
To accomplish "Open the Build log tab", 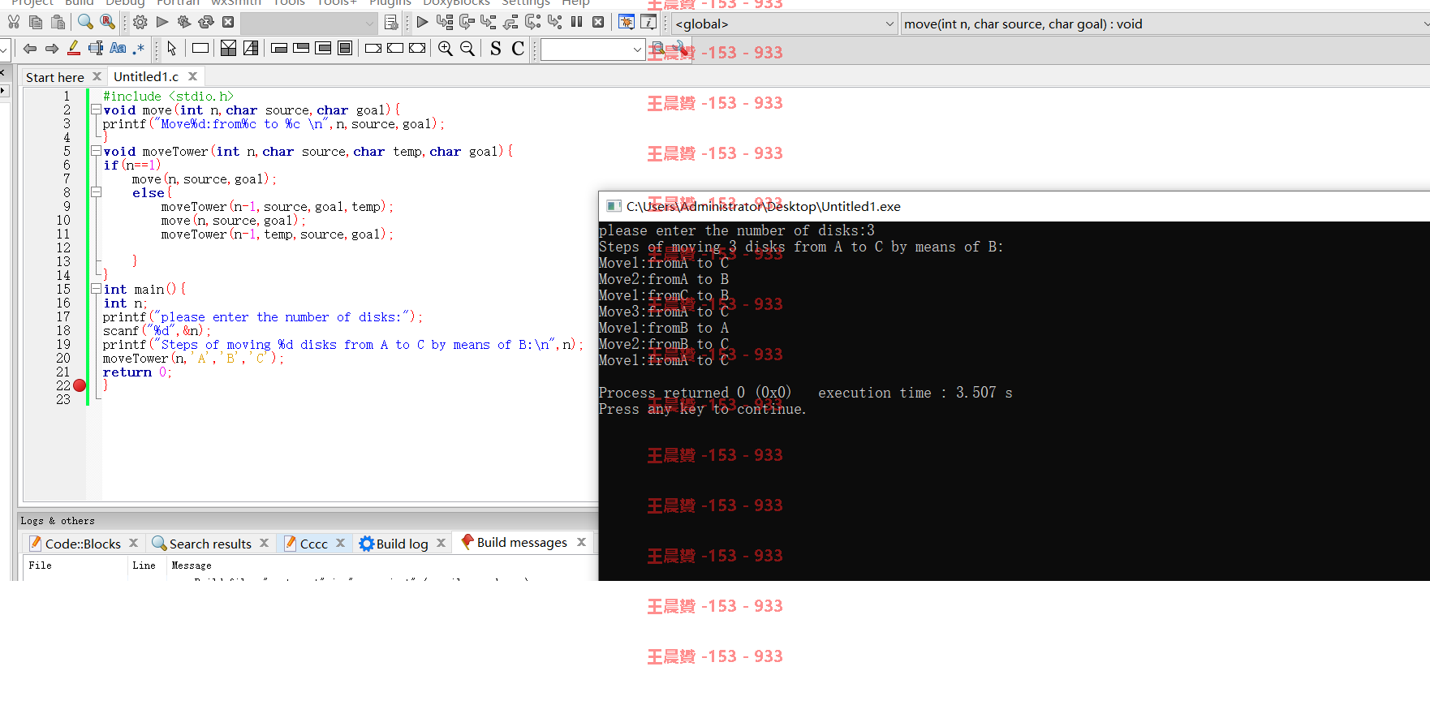I will pos(402,544).
